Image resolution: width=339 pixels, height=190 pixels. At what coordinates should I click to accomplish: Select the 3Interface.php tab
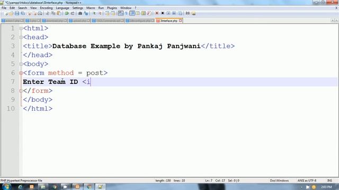(x=169, y=21)
